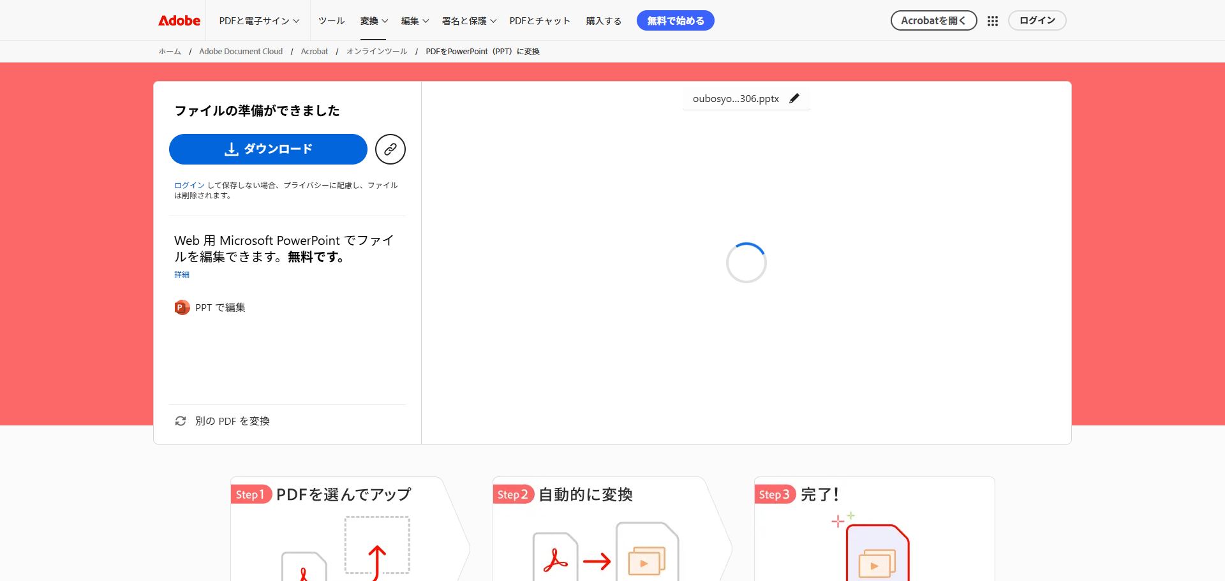Screen dimensions: 1225x581
Task: Copy the share link icon
Action: (x=390, y=149)
